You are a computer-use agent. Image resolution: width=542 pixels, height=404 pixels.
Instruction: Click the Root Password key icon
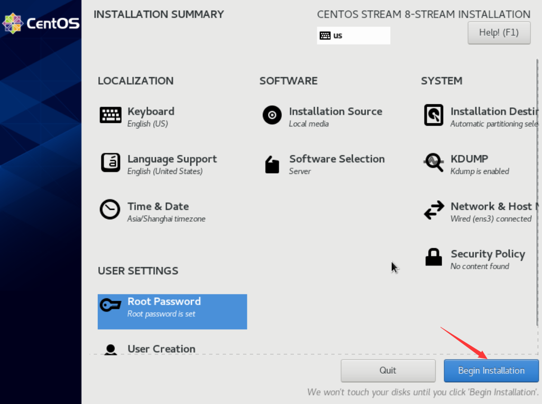[x=111, y=305]
